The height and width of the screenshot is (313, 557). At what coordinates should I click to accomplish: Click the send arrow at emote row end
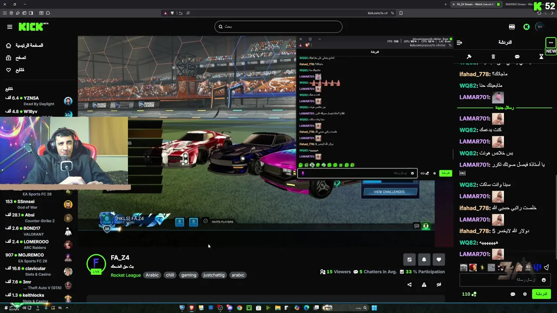[547, 268]
